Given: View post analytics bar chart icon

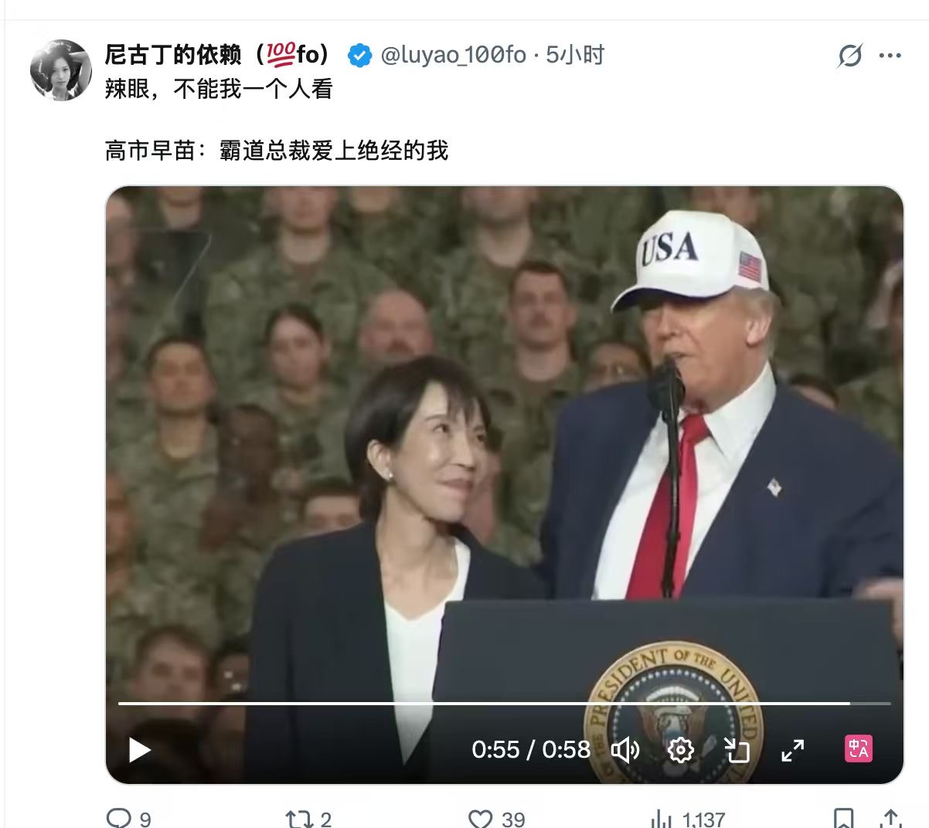Looking at the screenshot, I should (x=662, y=818).
